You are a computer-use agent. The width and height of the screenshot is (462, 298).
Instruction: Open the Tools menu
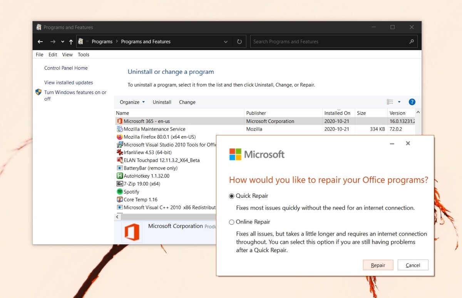pyautogui.click(x=84, y=54)
